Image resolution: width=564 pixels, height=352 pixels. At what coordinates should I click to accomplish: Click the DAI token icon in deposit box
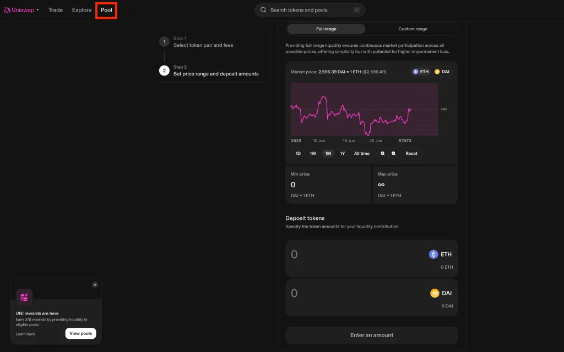(435, 293)
